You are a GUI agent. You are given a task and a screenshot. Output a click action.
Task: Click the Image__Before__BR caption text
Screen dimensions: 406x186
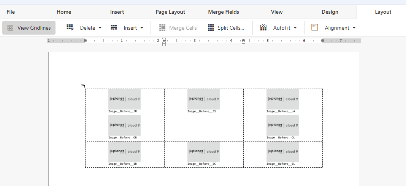(x=122, y=164)
